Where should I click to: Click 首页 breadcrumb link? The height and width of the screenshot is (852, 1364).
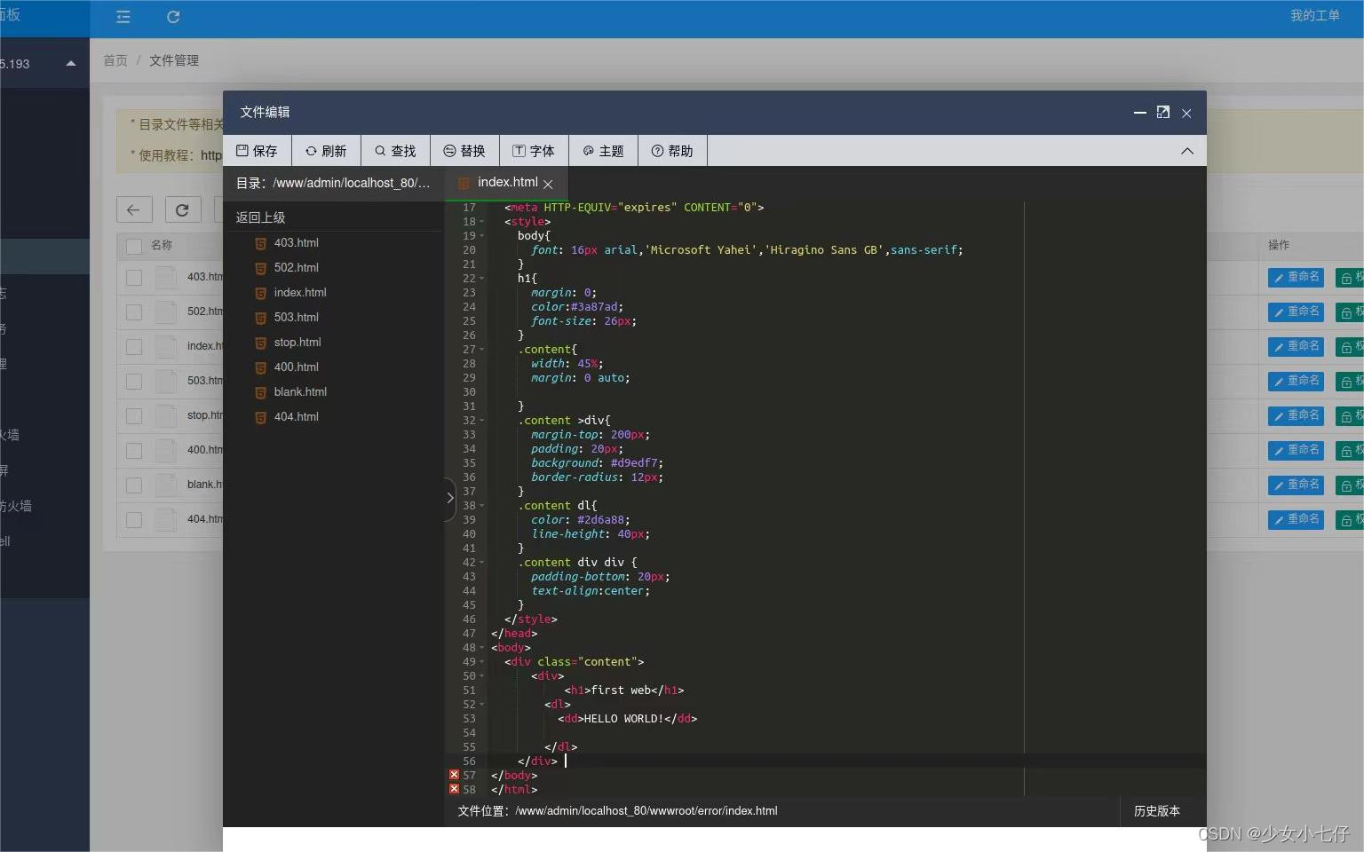pos(115,60)
